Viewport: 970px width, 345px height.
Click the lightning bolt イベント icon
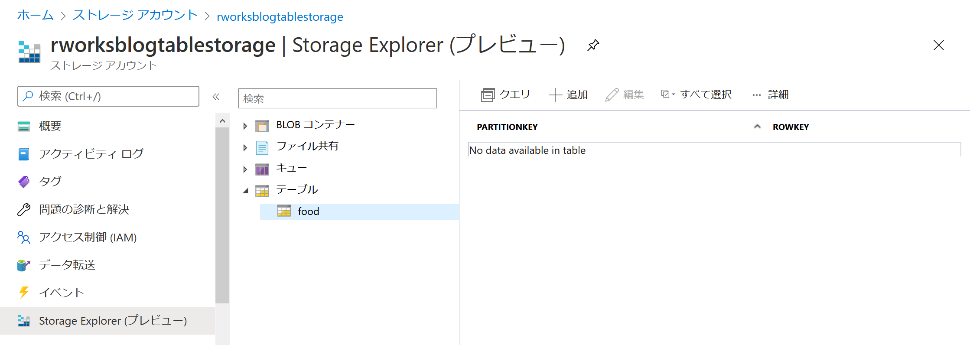coord(24,293)
